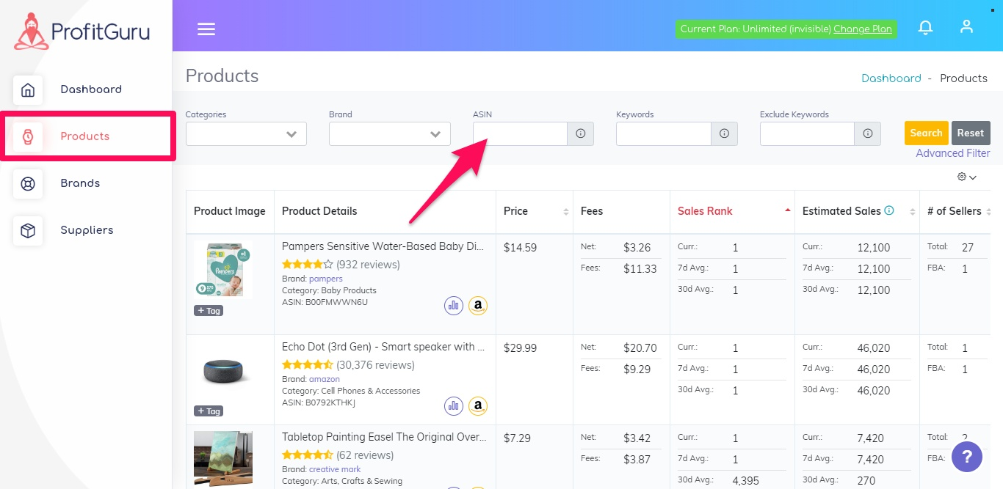Open chart icon for Echo Dot product
Image resolution: width=1003 pixels, height=489 pixels.
454,405
